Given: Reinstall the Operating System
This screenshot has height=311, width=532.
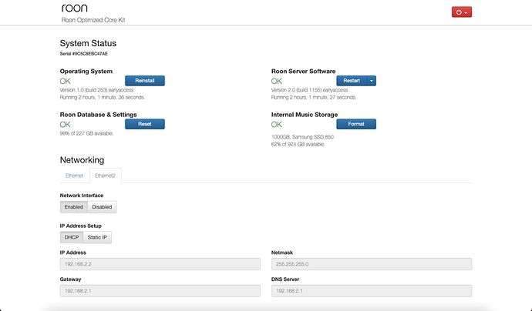Looking at the screenshot, I should 145,81.
